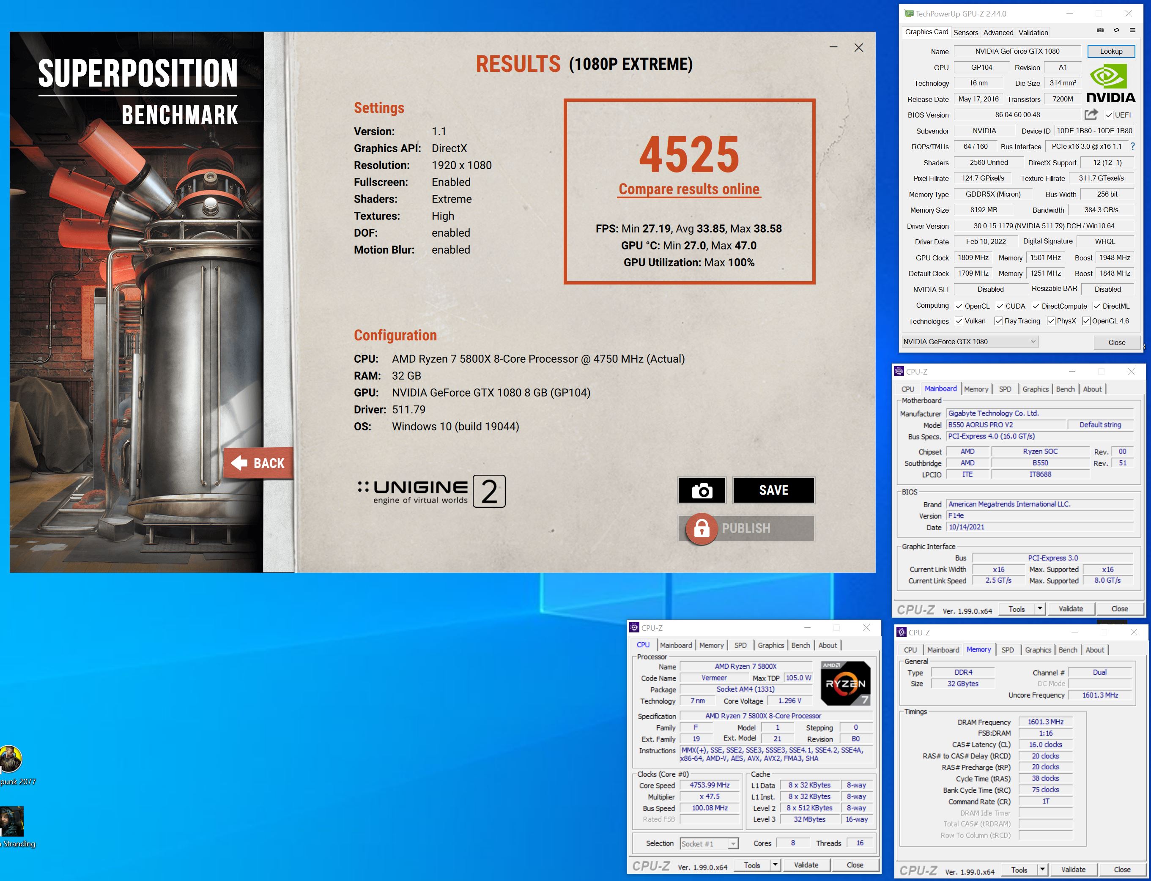Click the GPU-Z screenshot camera icon

click(1100, 30)
